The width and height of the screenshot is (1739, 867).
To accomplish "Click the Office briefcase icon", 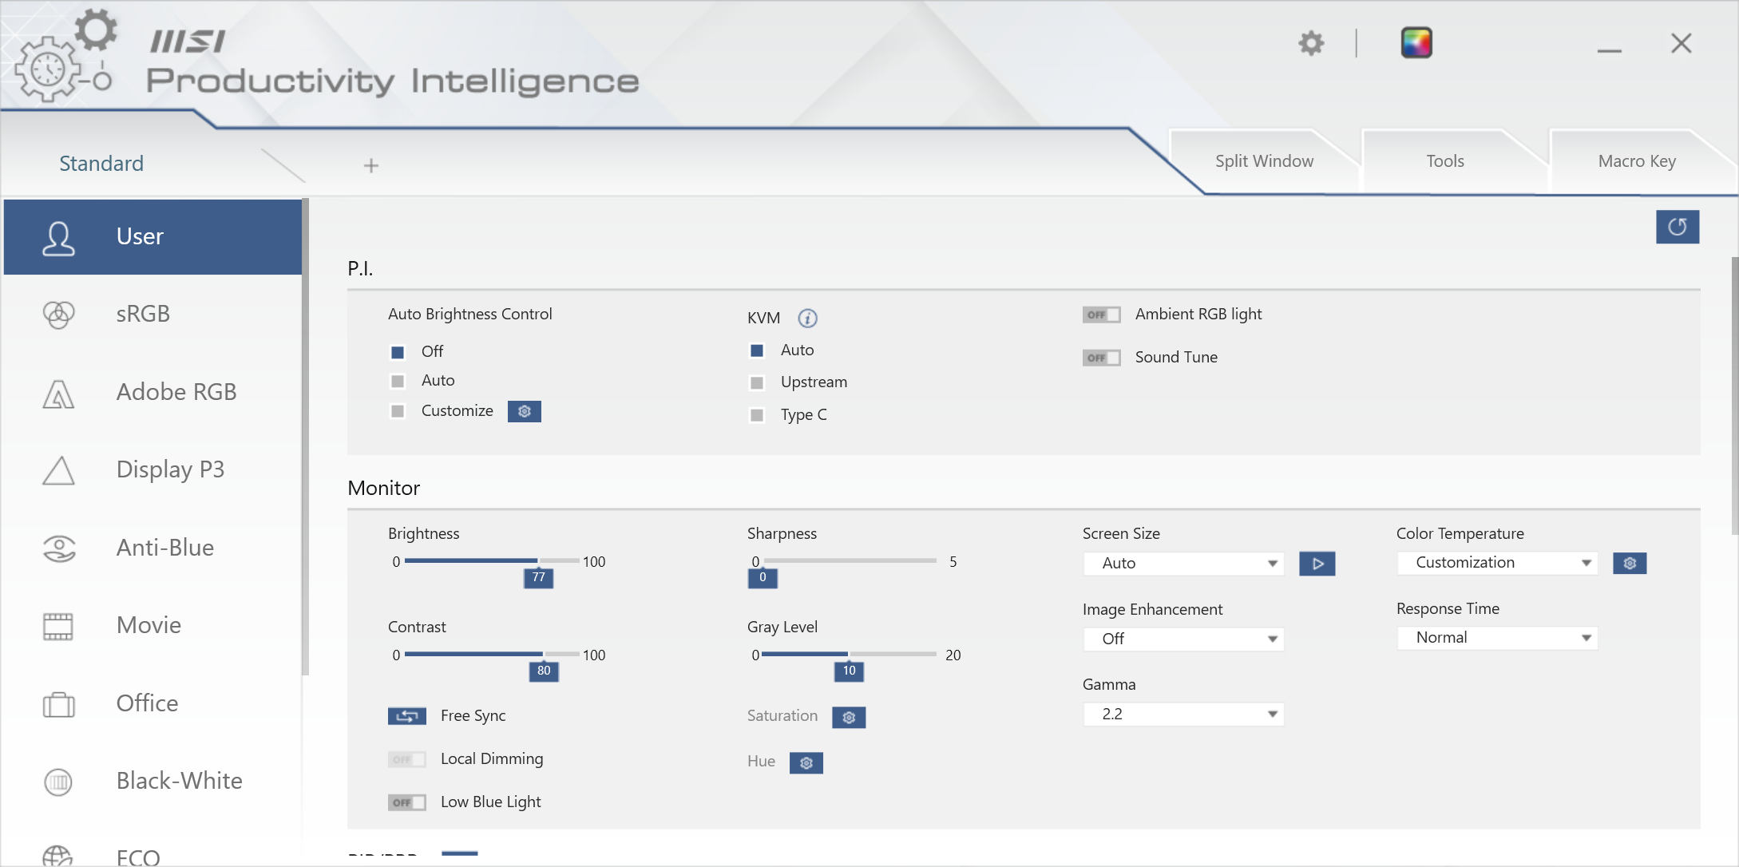I will click(58, 704).
